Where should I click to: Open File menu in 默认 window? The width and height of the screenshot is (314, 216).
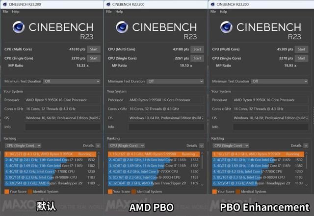tap(5, 12)
